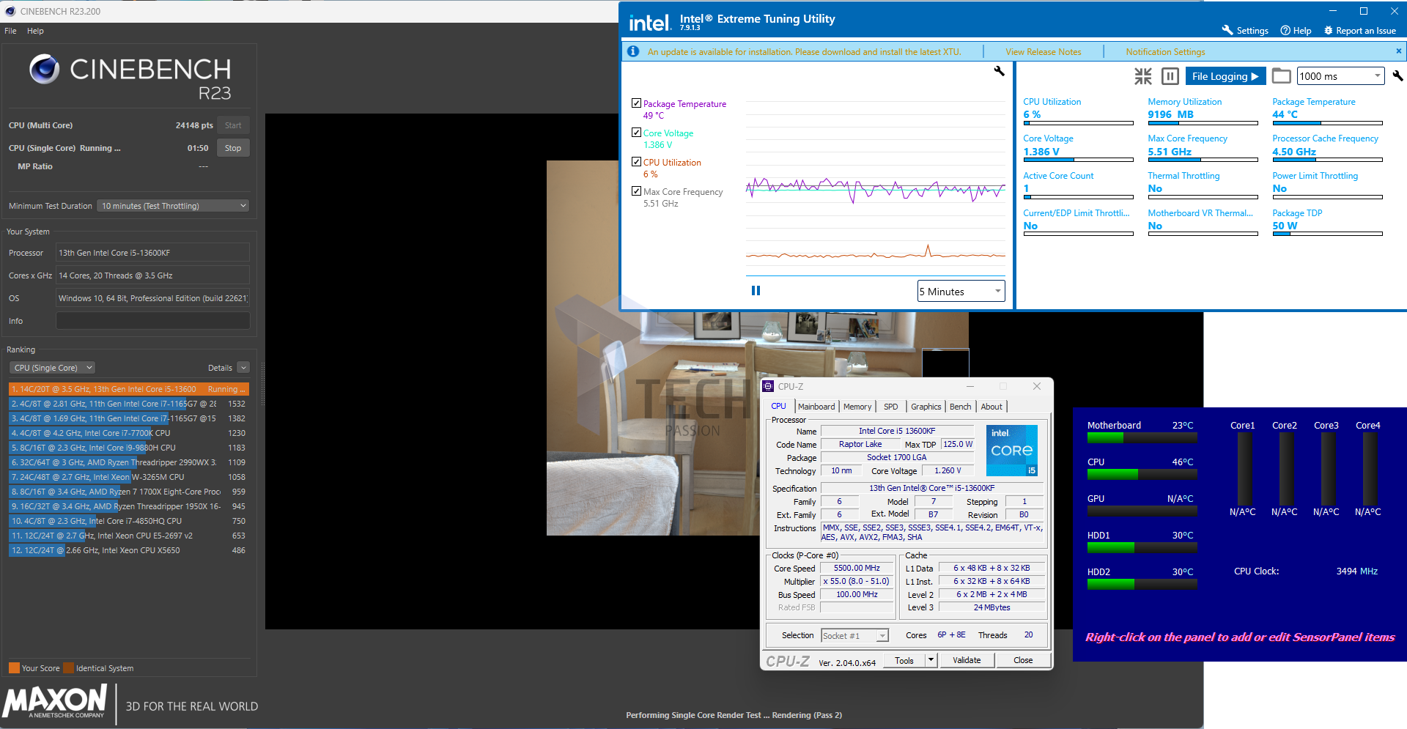This screenshot has width=1407, height=729.
Task: Open XTU Settings in the header
Action: pyautogui.click(x=1245, y=31)
